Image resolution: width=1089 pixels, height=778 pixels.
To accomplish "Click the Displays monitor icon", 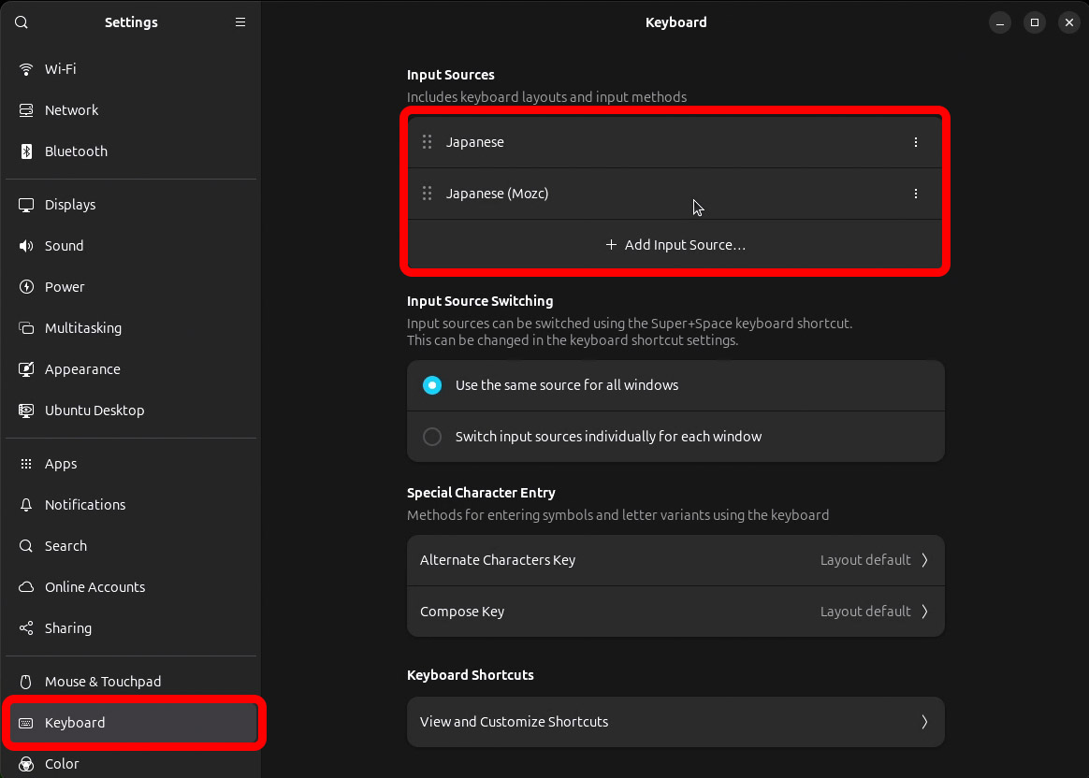I will (26, 205).
